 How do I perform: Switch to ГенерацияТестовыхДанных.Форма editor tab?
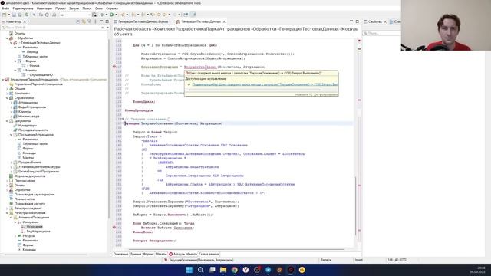click(x=143, y=22)
